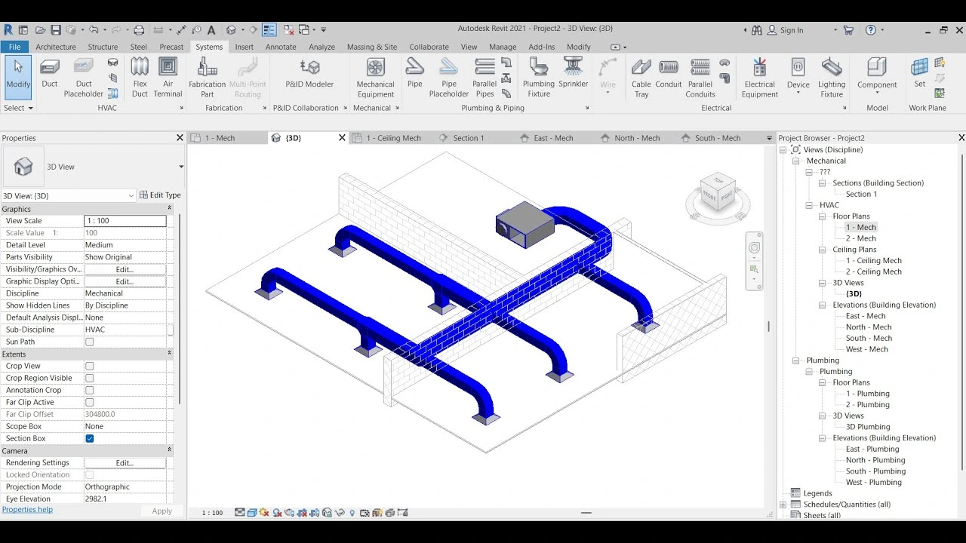The image size is (966, 543).
Task: Activate the Modify tool
Action: 18,76
